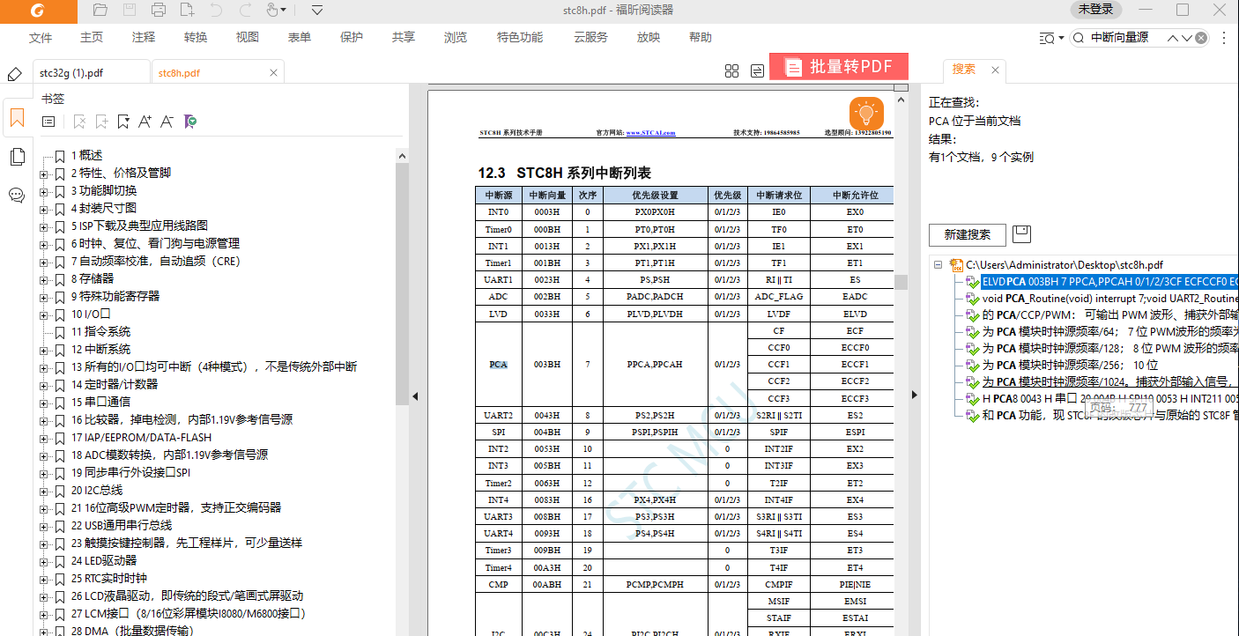Click the 未登录 login button

click(1095, 10)
